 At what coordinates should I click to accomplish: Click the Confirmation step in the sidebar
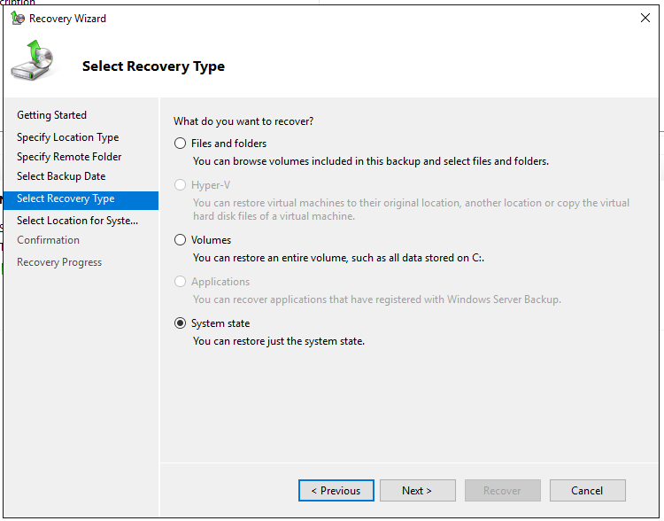(48, 240)
